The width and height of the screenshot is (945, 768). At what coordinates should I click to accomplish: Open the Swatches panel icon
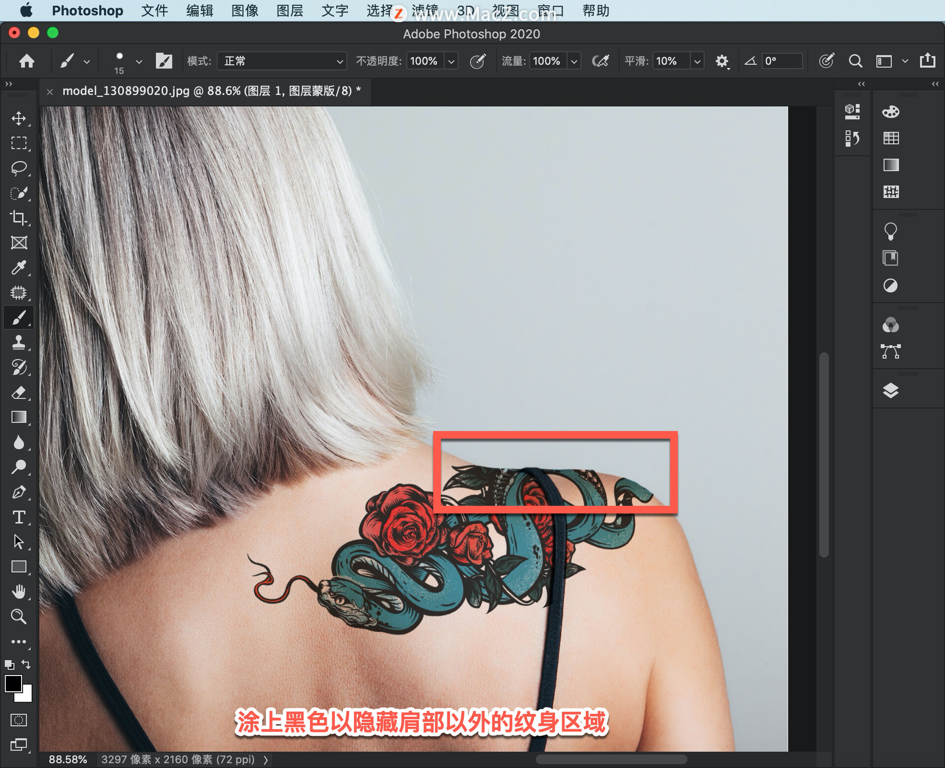click(x=891, y=138)
